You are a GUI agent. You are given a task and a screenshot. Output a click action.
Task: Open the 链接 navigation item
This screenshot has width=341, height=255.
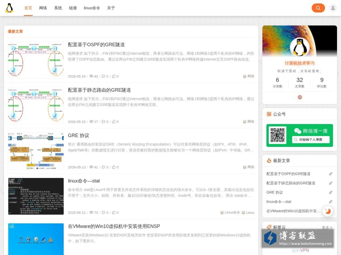click(73, 8)
